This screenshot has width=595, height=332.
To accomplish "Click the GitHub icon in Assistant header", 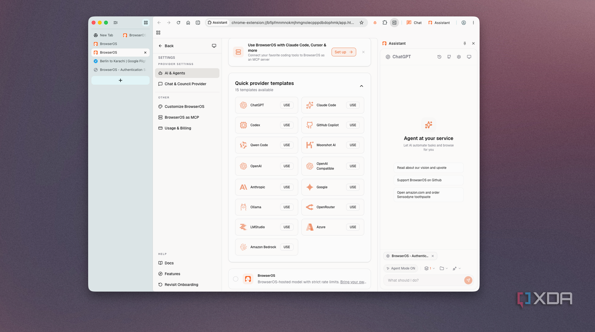I will tap(449, 57).
